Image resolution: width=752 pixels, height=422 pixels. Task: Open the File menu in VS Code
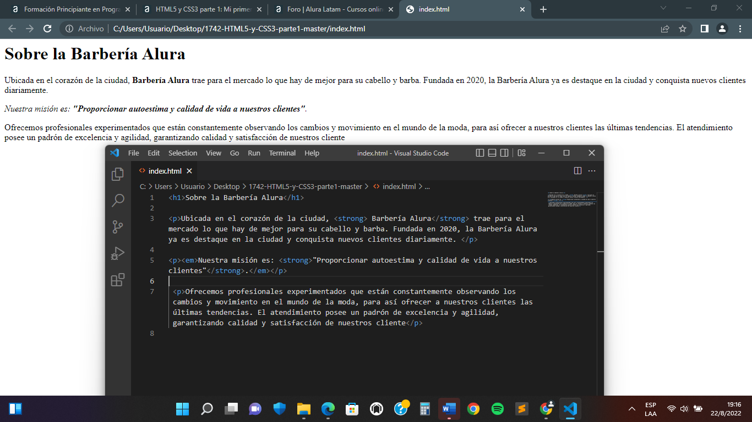[x=134, y=153]
